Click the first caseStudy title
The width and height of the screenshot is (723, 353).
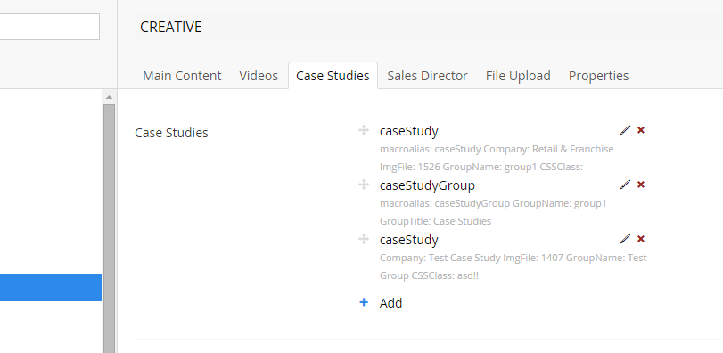(x=408, y=131)
